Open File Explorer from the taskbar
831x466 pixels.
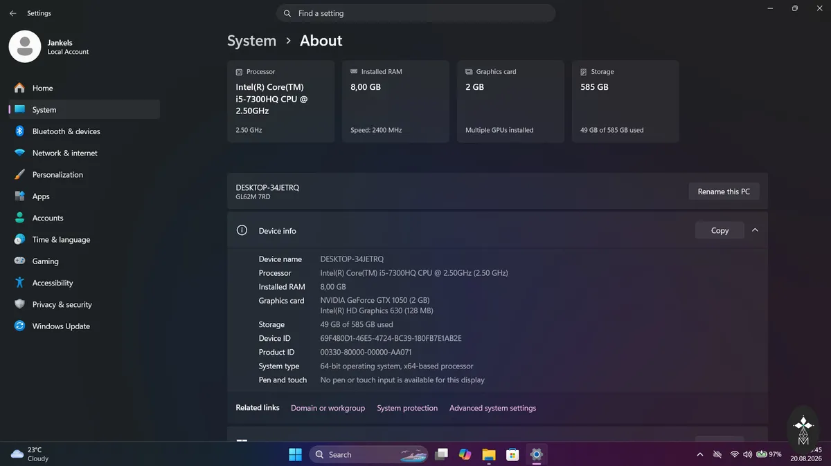489,454
